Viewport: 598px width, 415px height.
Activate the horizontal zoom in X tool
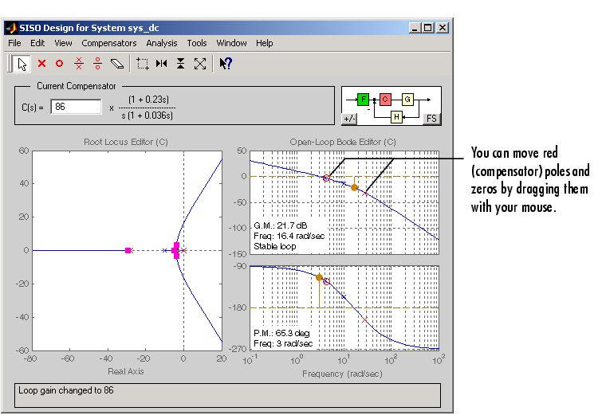(162, 63)
